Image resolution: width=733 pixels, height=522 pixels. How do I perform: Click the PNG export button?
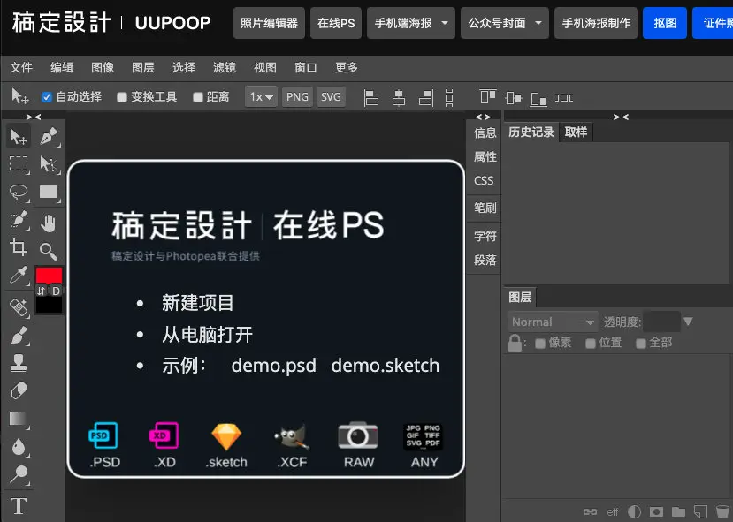point(297,97)
